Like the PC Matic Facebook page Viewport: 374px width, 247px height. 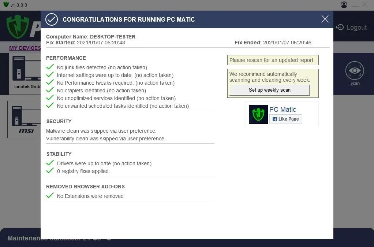[286, 119]
